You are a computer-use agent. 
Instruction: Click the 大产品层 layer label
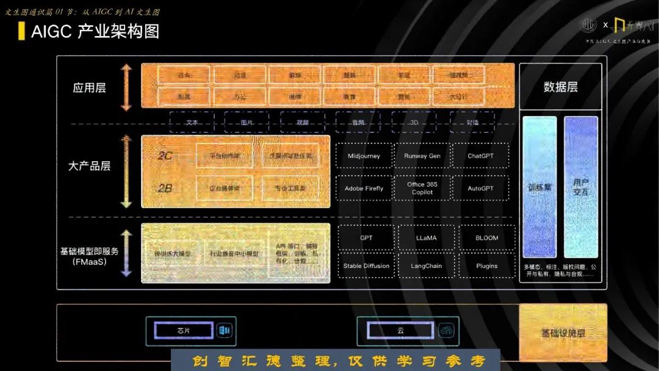89,166
